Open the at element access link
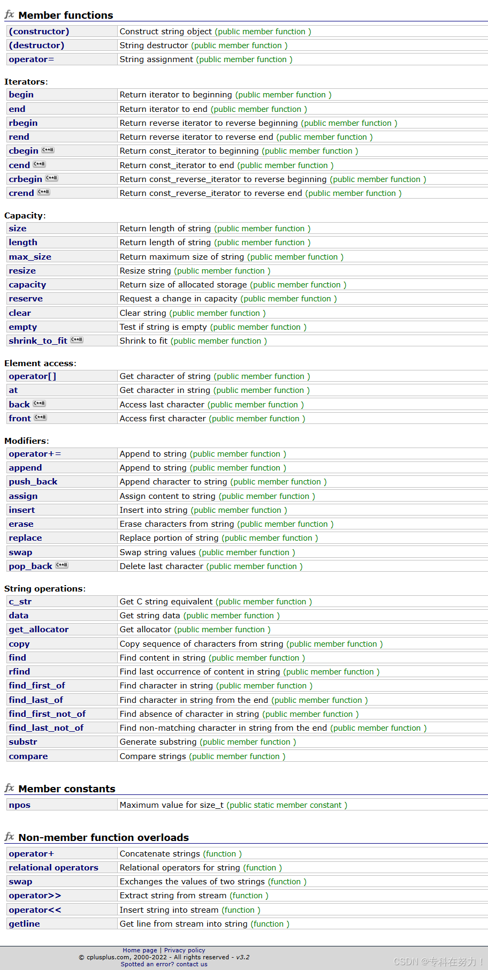The height and width of the screenshot is (970, 488). click(x=13, y=390)
